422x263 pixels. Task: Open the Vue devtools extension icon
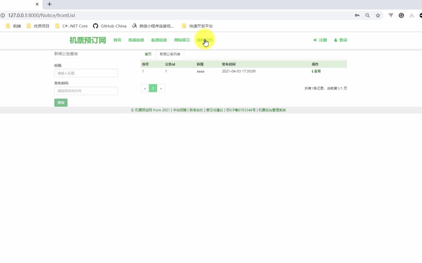pos(391,15)
